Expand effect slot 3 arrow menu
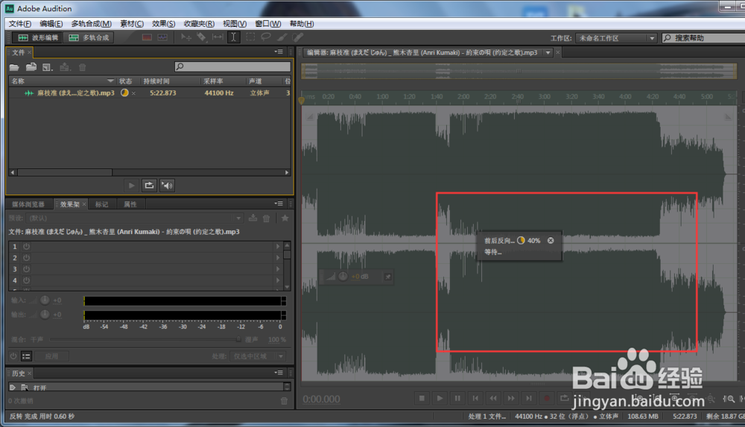 [278, 269]
